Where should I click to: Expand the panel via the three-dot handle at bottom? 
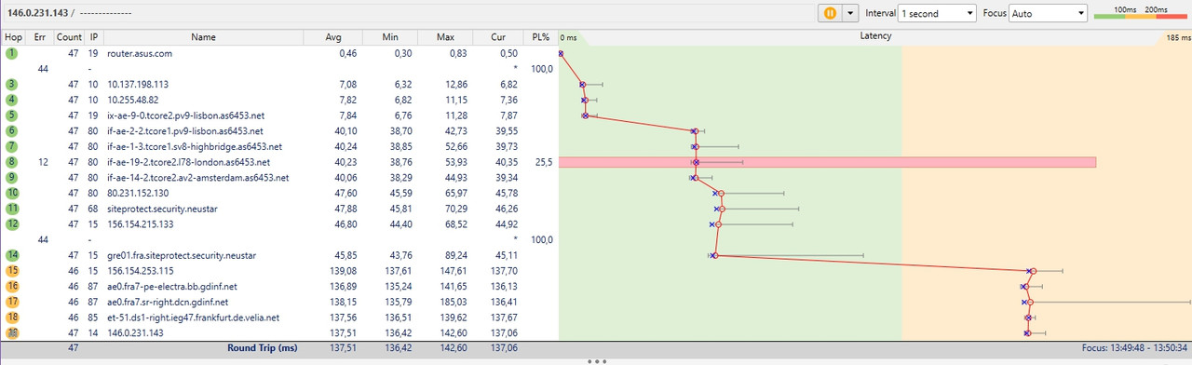(x=596, y=360)
